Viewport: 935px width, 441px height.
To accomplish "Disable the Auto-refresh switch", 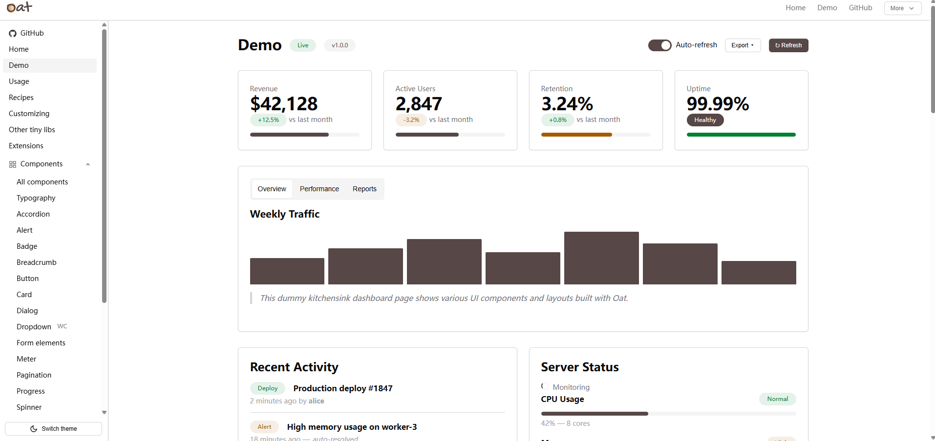I will tap(659, 45).
